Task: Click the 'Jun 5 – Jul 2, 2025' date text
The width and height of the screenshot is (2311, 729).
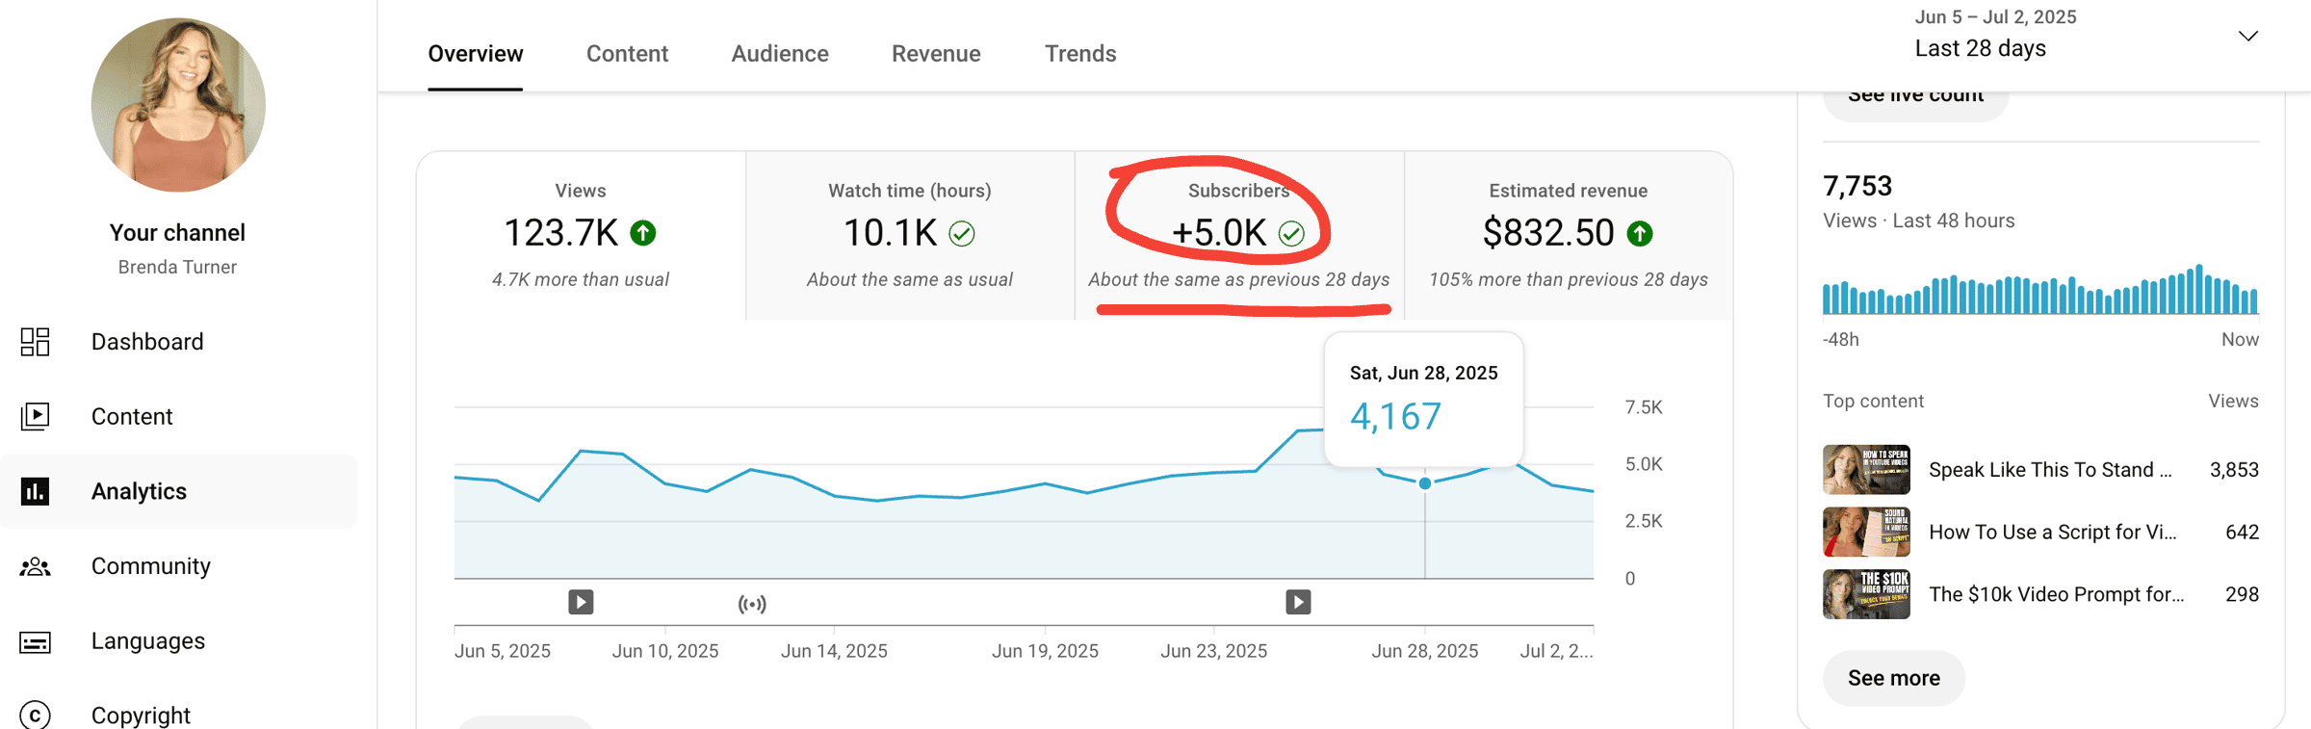Action: (1995, 17)
